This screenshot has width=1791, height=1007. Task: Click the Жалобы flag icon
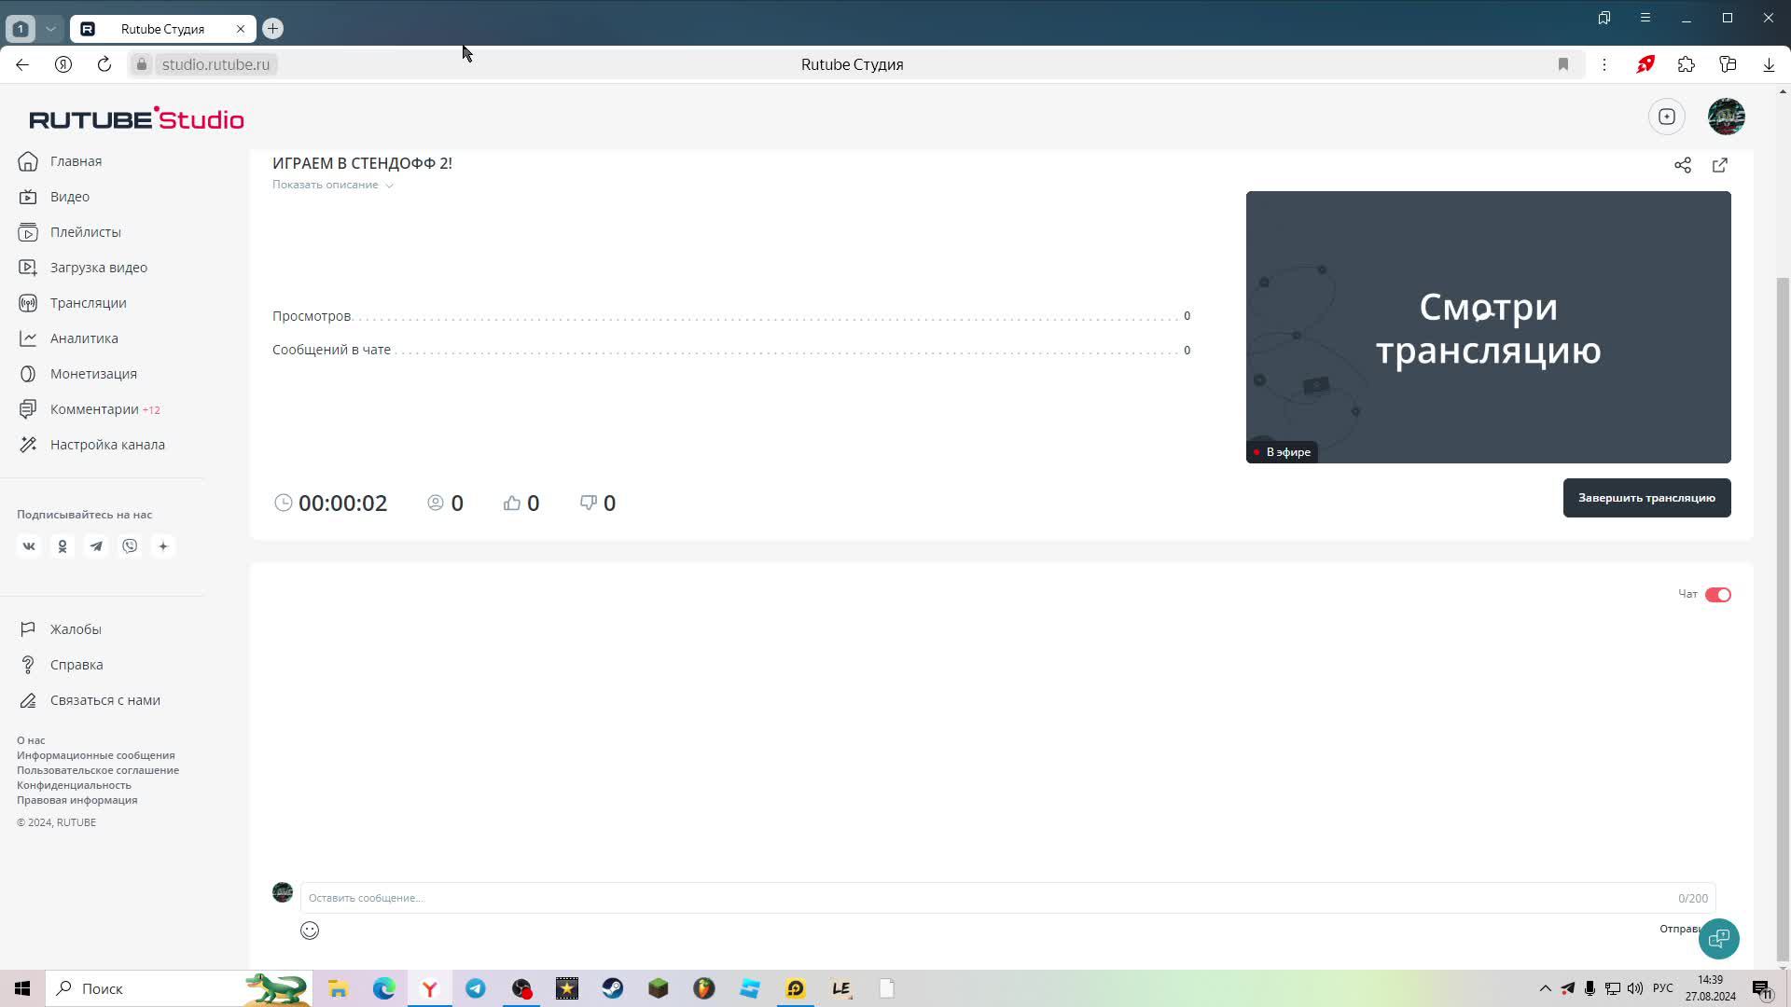pyautogui.click(x=28, y=629)
